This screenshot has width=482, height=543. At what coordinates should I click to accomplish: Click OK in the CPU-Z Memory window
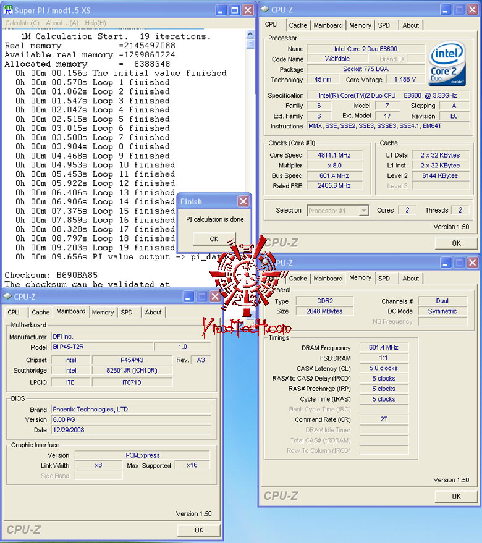click(457, 496)
